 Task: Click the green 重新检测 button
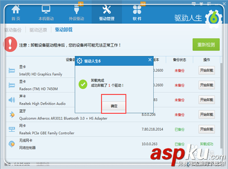pos(206,45)
